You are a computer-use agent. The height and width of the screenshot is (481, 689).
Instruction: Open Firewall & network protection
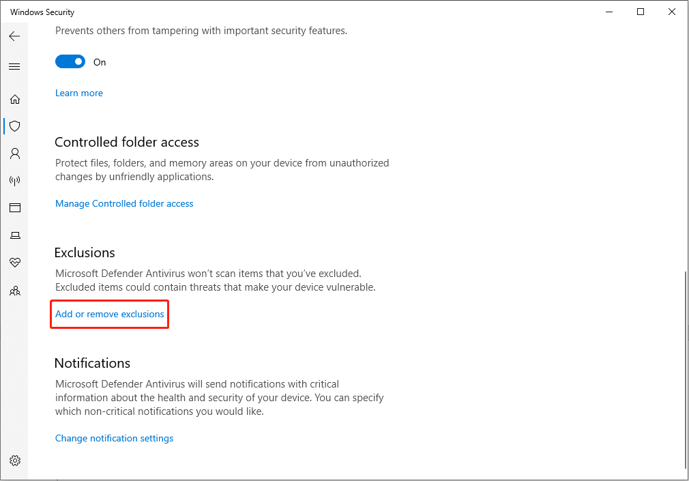[15, 180]
